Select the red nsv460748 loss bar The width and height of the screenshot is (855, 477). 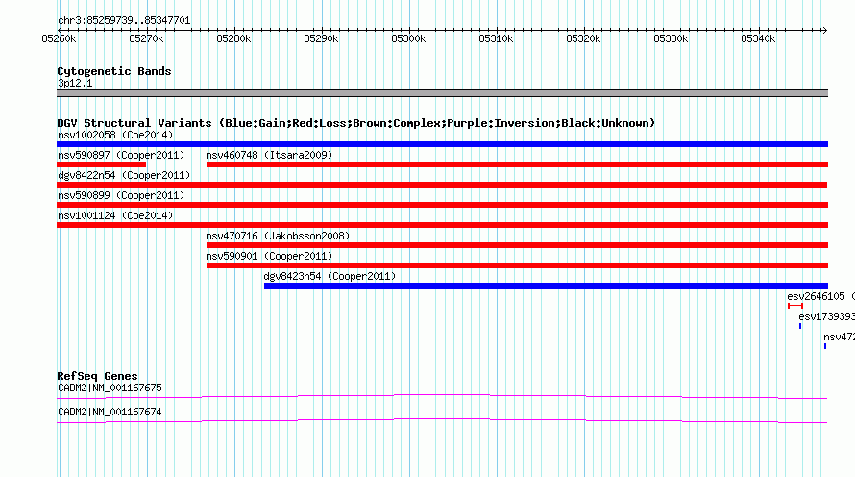coord(517,164)
